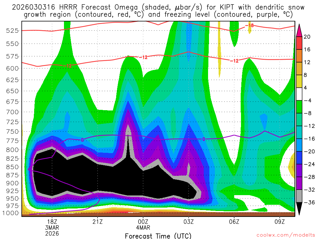This screenshot has width=318, height=239.
Task: Click the white legend swatch between -4 and 4
Action: tap(299, 94)
